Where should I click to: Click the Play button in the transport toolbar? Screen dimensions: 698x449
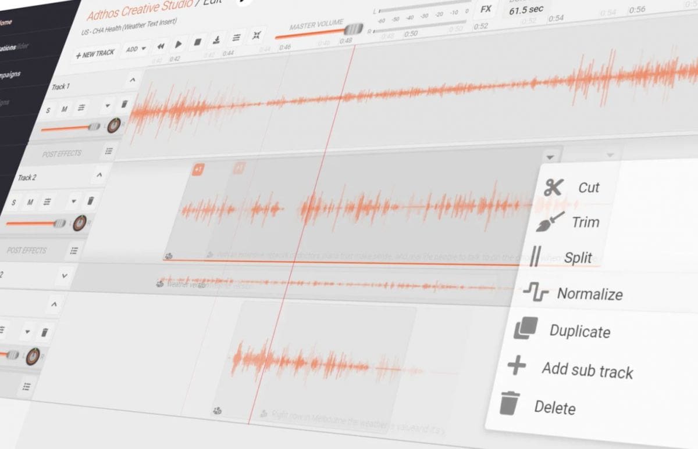(x=179, y=43)
